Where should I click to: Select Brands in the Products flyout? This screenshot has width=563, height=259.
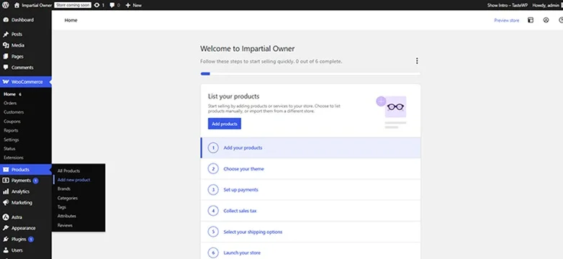point(64,188)
